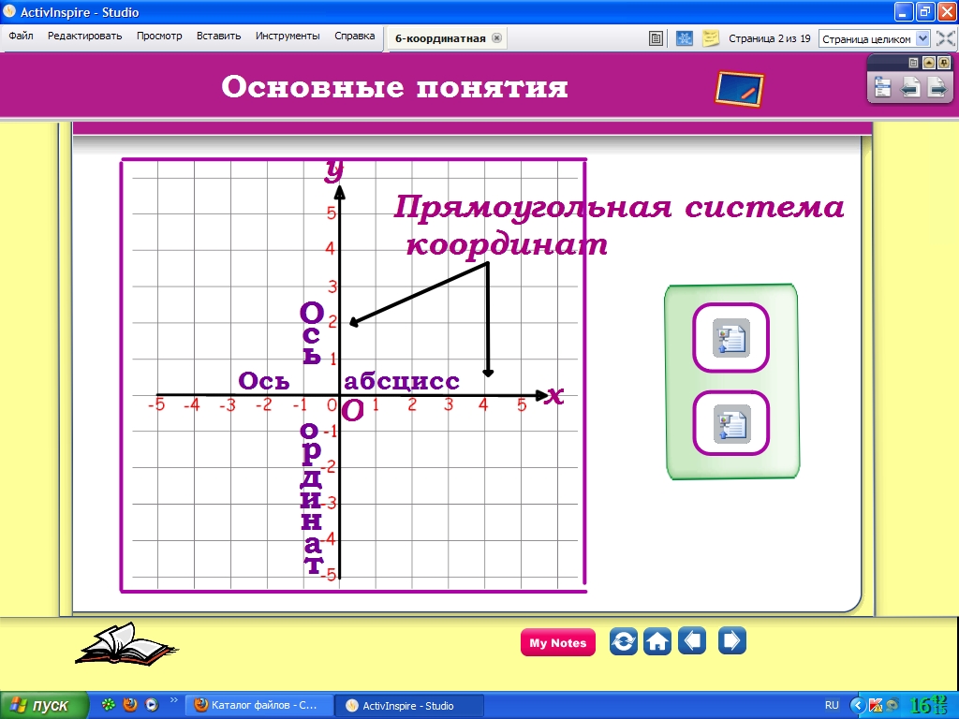This screenshot has height=719, width=959.
Task: Click the chalkboard icon in header
Action: 739,88
